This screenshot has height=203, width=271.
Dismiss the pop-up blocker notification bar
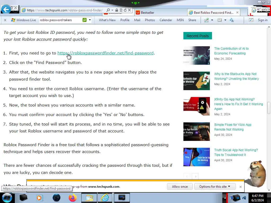(240, 187)
